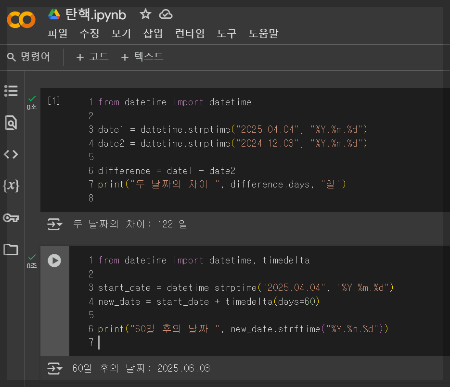This screenshot has width=450, height=387.
Task: Click the Colab CO logo
Action: click(x=21, y=20)
